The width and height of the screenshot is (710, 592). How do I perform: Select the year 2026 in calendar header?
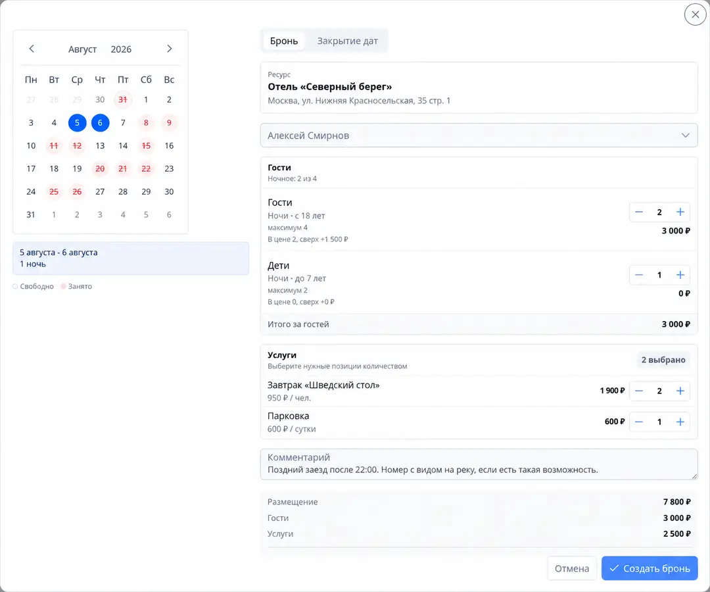click(121, 49)
